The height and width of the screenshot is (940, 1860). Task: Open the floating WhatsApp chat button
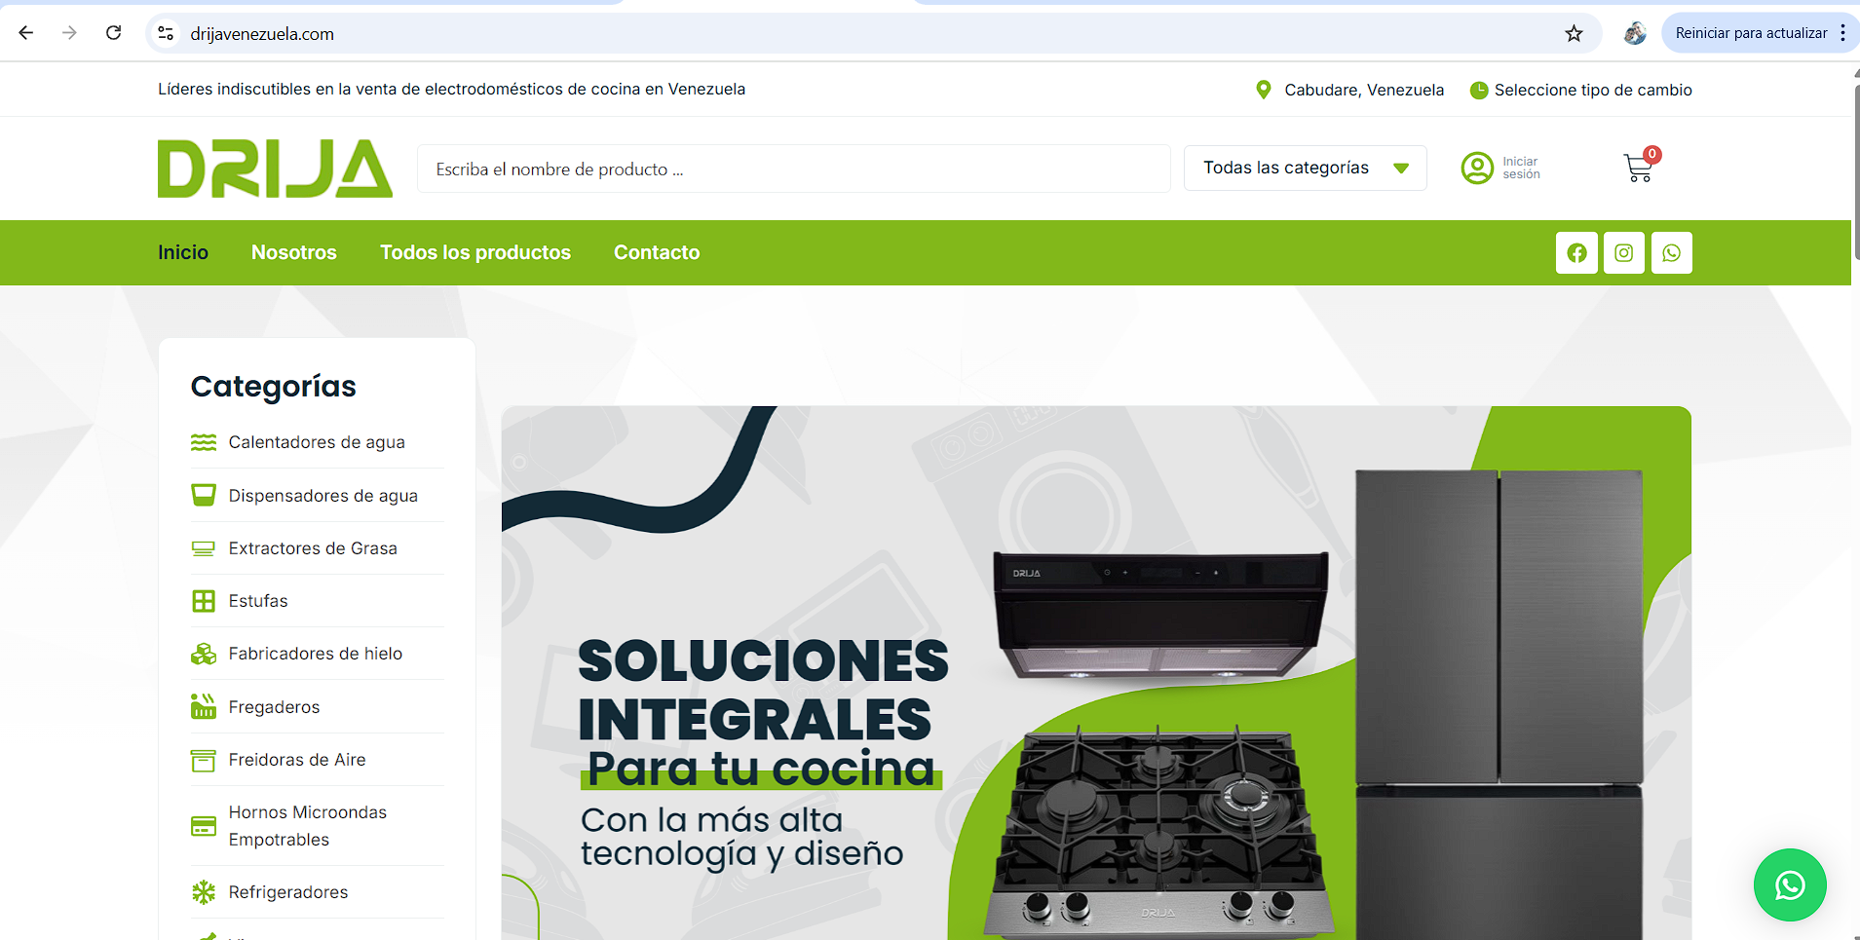pos(1790,885)
